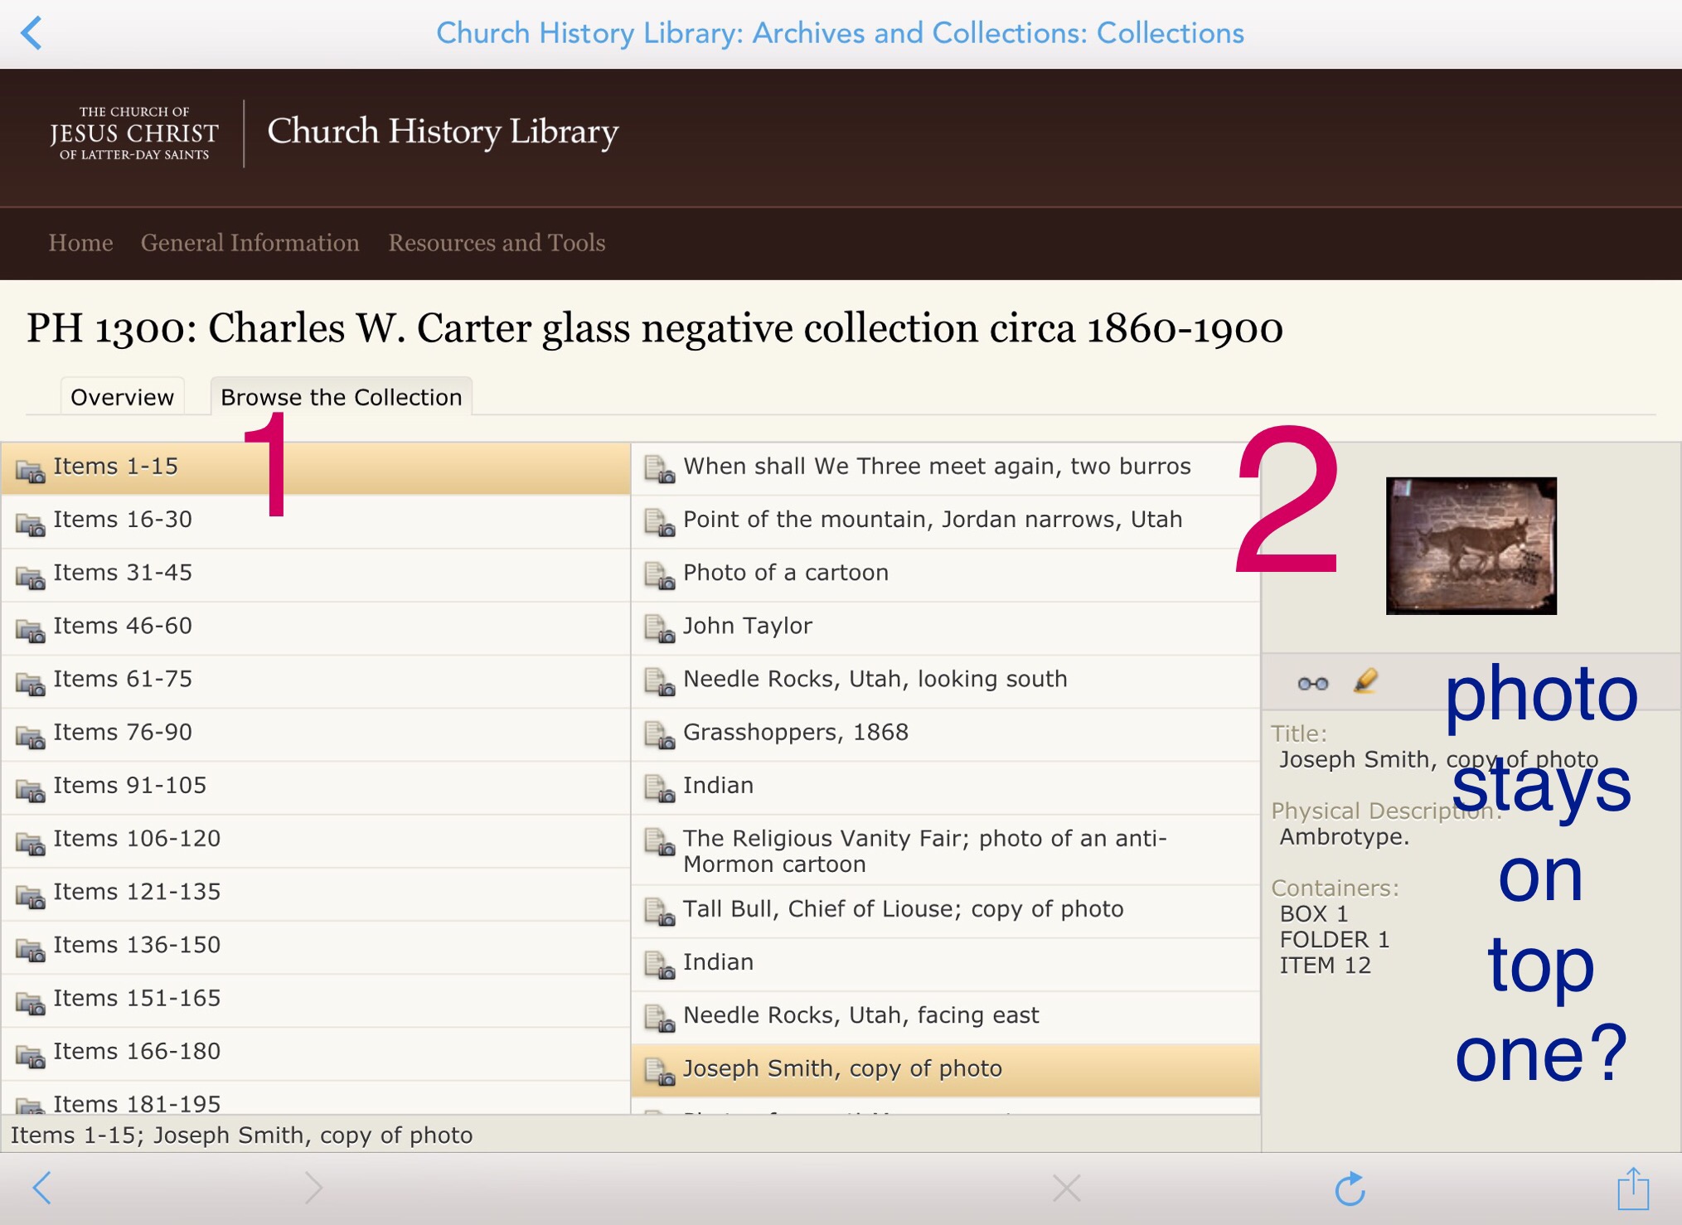Tap the browser back arrow in bottom toolbar
1682x1225 pixels.
(42, 1188)
